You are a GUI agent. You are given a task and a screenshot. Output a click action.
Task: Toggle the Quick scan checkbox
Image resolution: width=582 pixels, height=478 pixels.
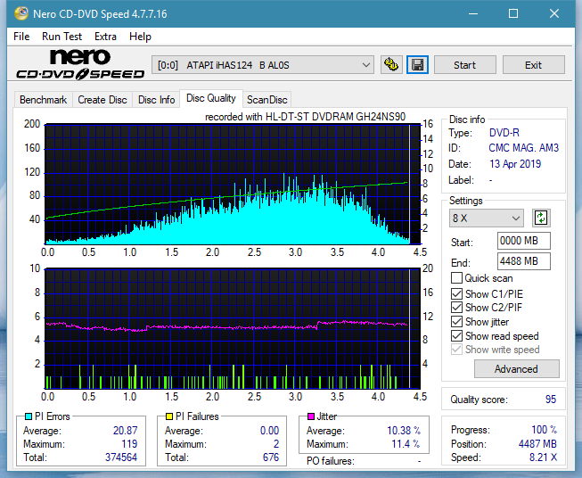456,278
